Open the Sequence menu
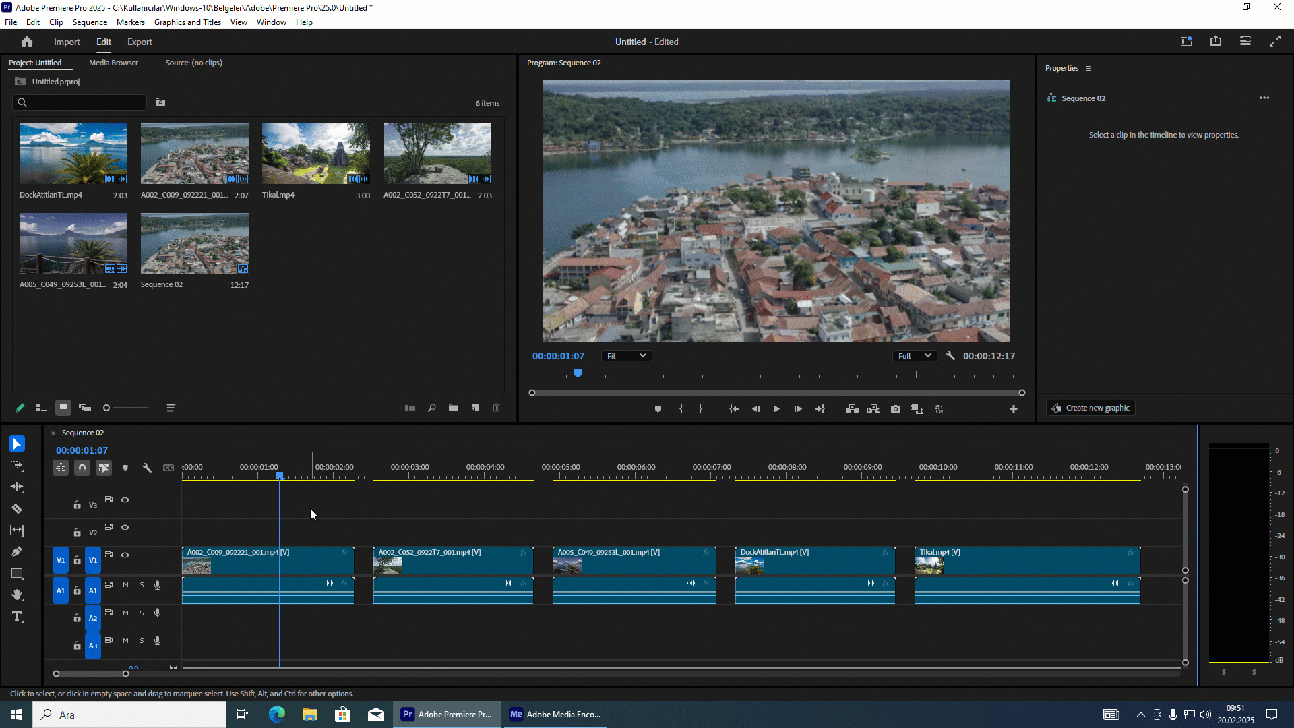This screenshot has width=1294, height=728. [90, 22]
